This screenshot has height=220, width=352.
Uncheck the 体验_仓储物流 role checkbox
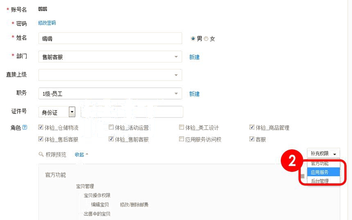pyautogui.click(x=41, y=127)
